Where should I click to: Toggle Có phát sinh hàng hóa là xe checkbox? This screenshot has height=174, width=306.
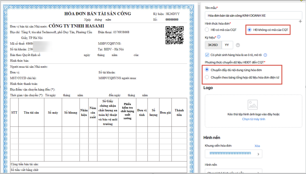pyautogui.click(x=207, y=55)
